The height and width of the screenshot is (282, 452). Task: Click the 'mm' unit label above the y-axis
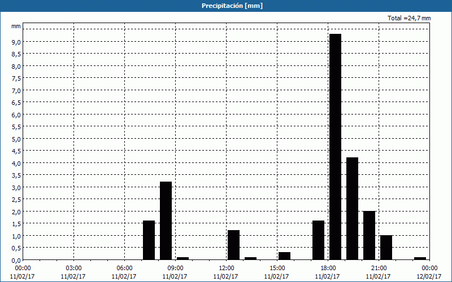[16, 26]
